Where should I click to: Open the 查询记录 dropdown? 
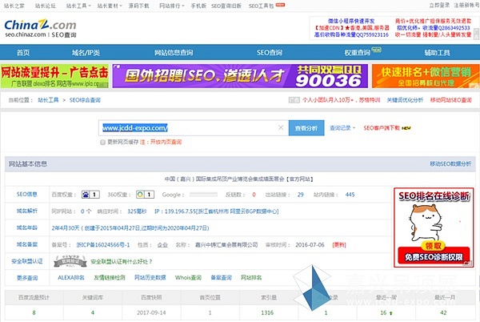pos(342,128)
